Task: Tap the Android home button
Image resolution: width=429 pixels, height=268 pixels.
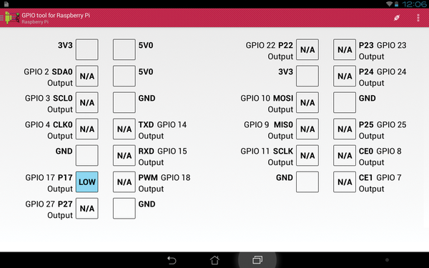Action: (214, 260)
